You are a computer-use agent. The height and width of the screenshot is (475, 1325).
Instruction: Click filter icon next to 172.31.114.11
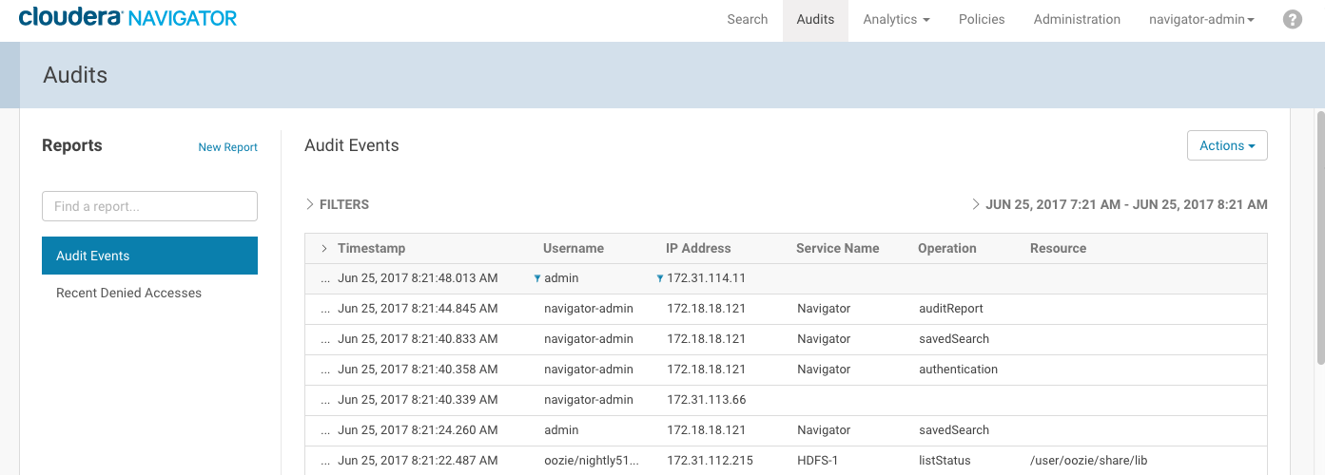(660, 278)
